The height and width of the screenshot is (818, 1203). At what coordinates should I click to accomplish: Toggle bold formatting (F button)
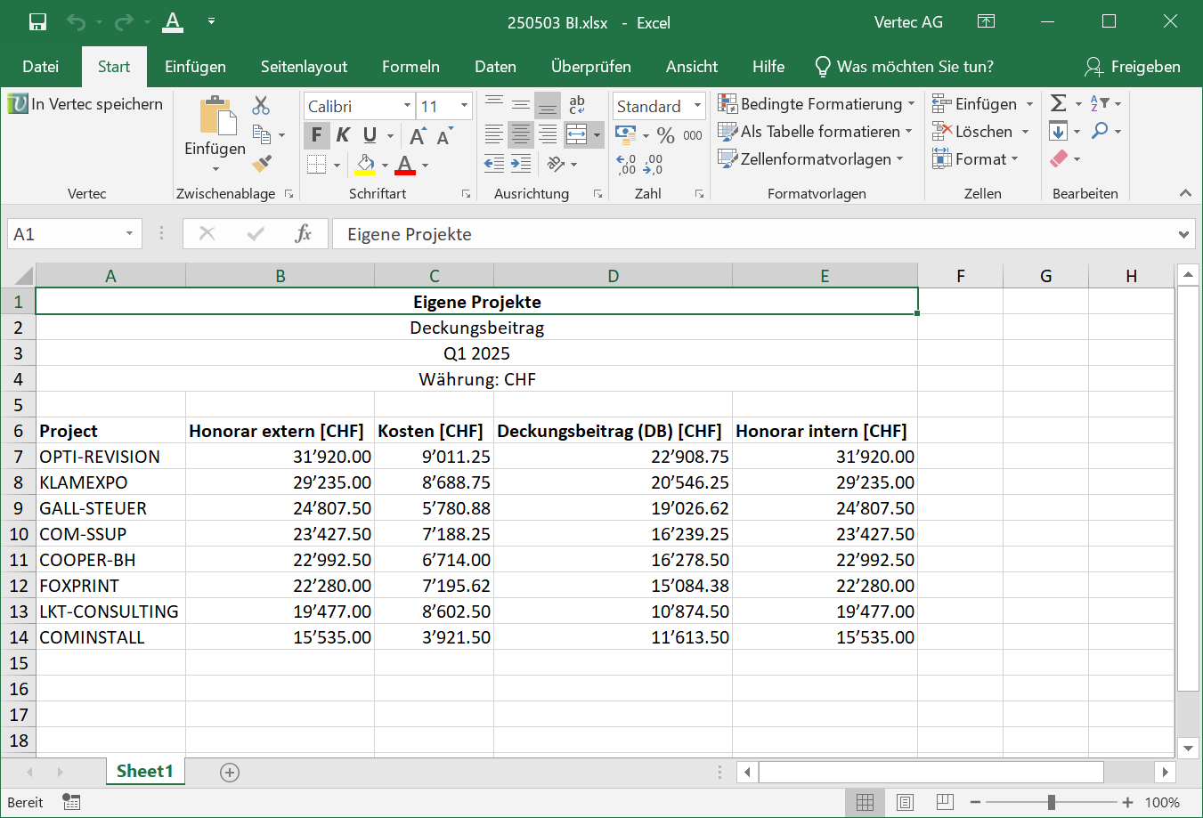(316, 135)
